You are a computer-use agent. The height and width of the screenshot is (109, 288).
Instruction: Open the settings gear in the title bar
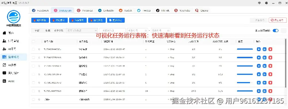(266, 3)
